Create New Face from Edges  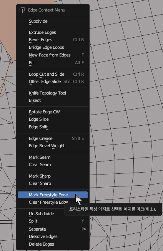53,55
